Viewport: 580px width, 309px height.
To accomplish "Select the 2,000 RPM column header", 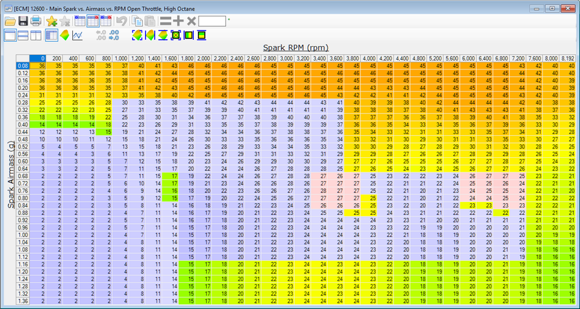I will [x=203, y=58].
